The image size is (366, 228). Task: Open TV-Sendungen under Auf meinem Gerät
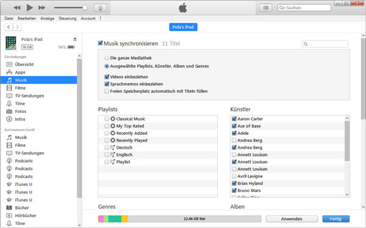(29, 153)
